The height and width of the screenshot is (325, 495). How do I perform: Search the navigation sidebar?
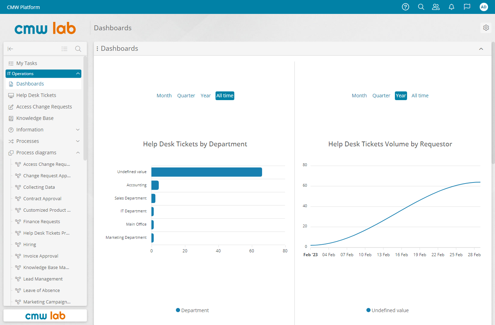78,49
